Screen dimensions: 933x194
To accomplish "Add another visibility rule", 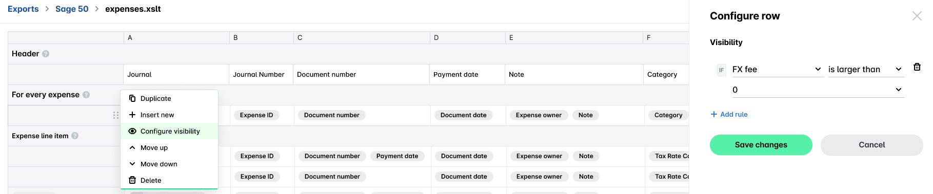I will point(729,114).
